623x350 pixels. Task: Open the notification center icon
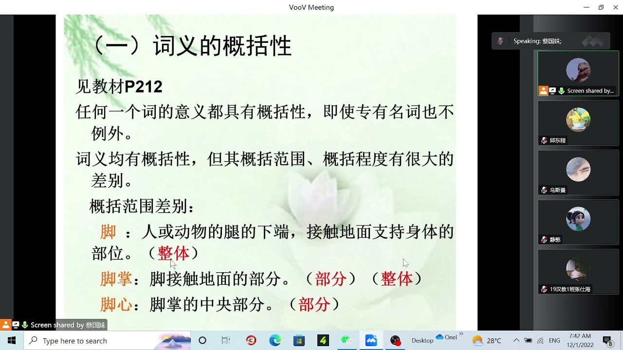(x=607, y=341)
